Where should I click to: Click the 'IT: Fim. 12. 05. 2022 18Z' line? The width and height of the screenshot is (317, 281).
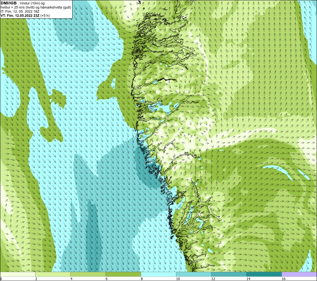20,11
